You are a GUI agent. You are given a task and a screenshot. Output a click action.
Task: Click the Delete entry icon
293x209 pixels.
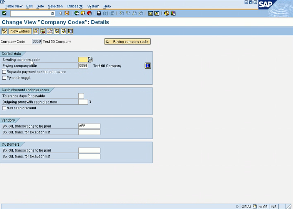tap(43, 31)
